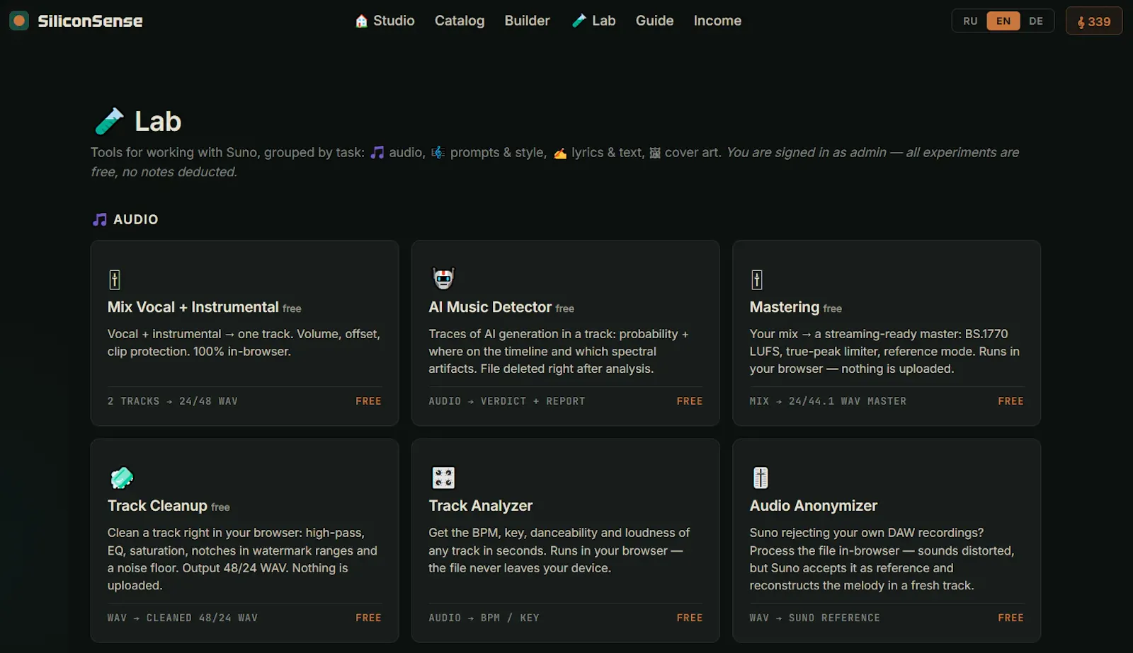Click the SiliconSense logo icon
This screenshot has height=653, width=1133.
[19, 21]
